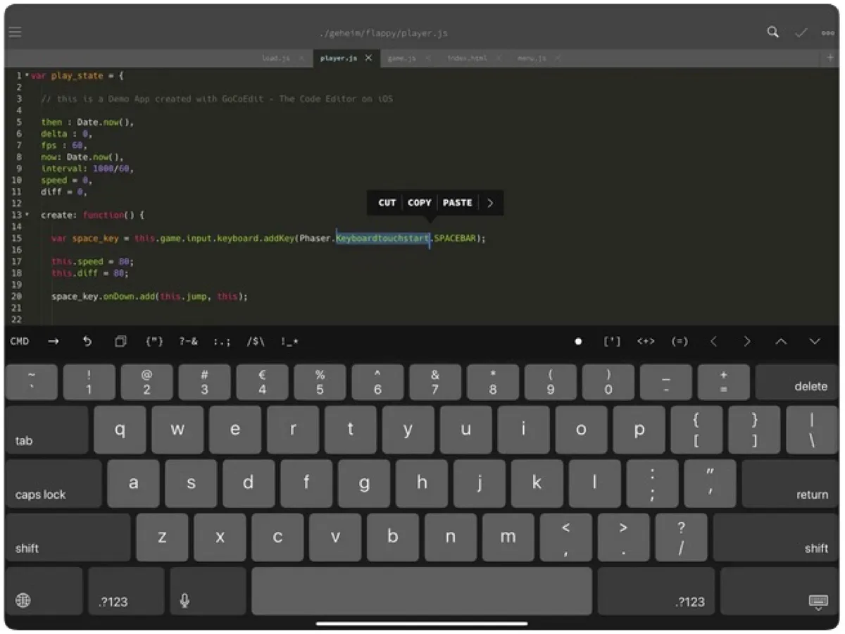Close the index.html tab
The height and width of the screenshot is (634, 845).
click(499, 58)
